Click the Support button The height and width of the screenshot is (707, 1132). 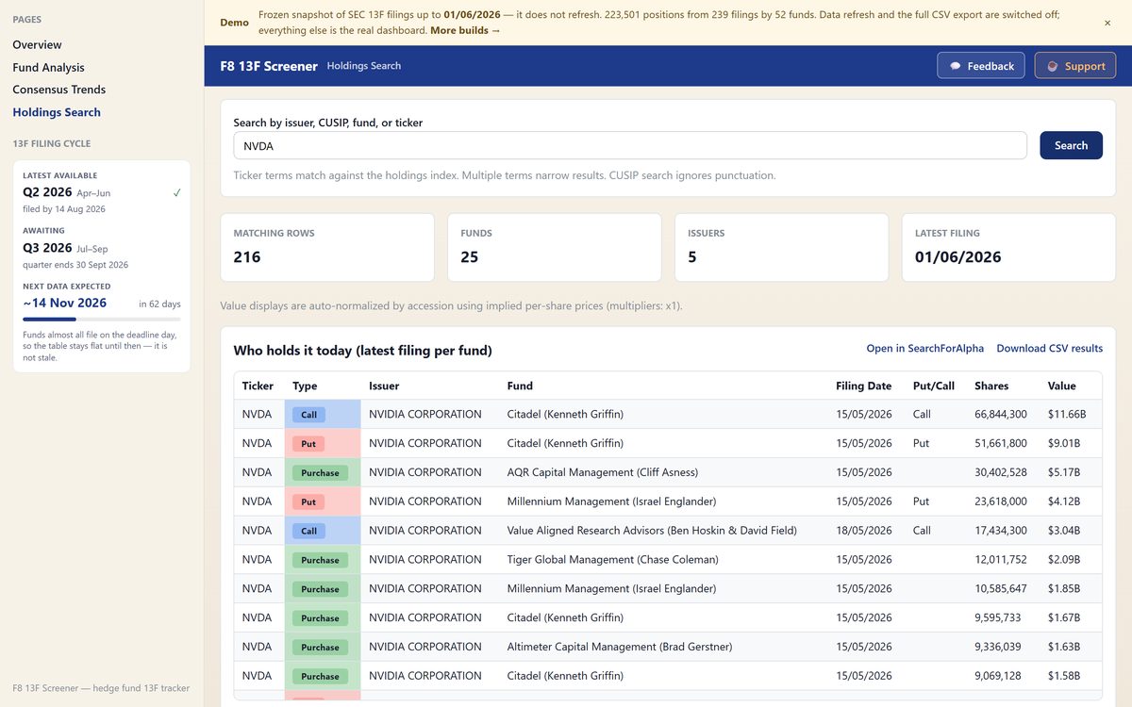pyautogui.click(x=1075, y=66)
